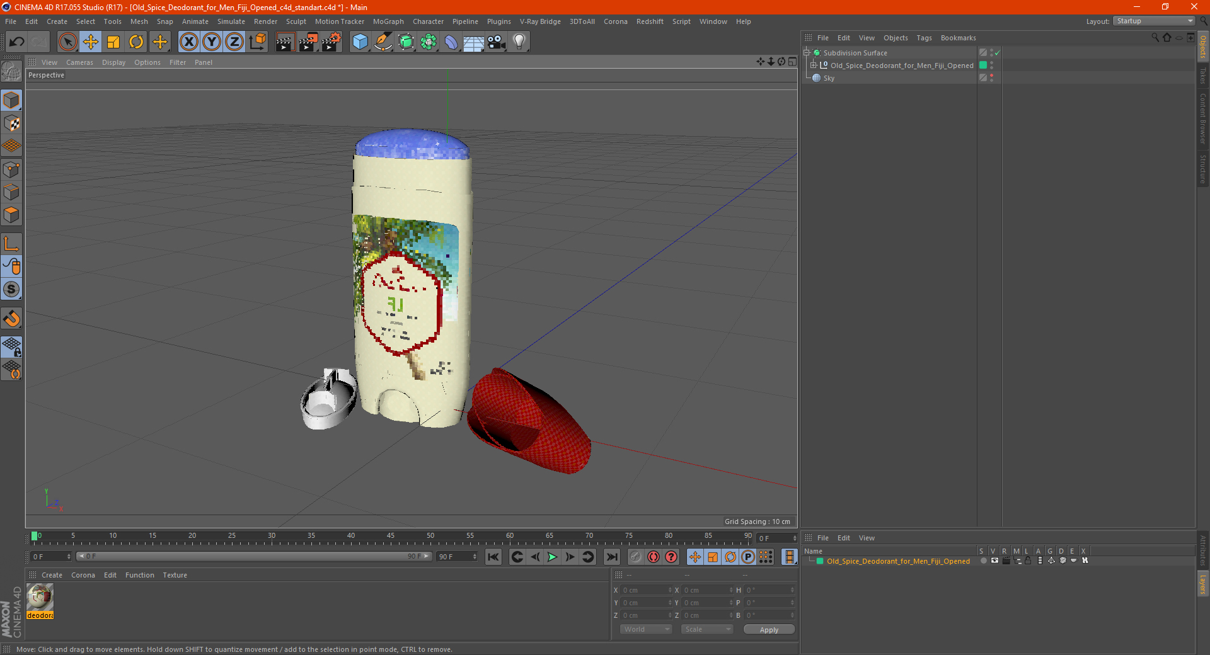Screen dimensions: 1210x655
Task: Open the MoGraph menu
Action: (x=388, y=21)
